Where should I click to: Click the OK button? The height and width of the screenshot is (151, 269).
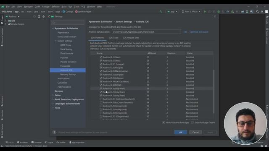[x=181, y=133]
